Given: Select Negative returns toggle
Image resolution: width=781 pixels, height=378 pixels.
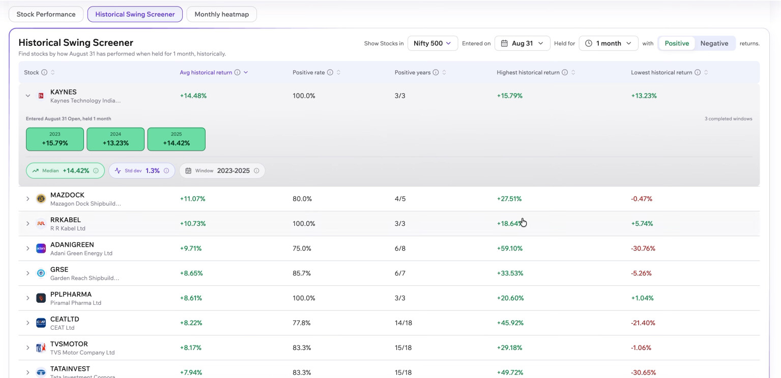Looking at the screenshot, I should pos(714,43).
